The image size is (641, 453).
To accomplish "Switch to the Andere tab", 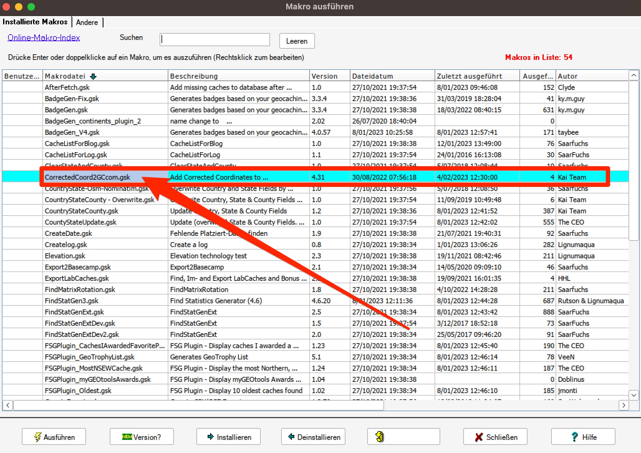I will [x=87, y=22].
